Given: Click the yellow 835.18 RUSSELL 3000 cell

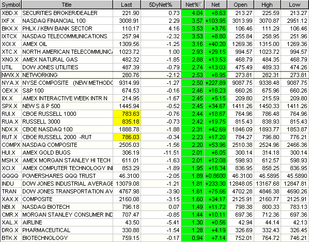Looking at the screenshot, I should [127, 122].
